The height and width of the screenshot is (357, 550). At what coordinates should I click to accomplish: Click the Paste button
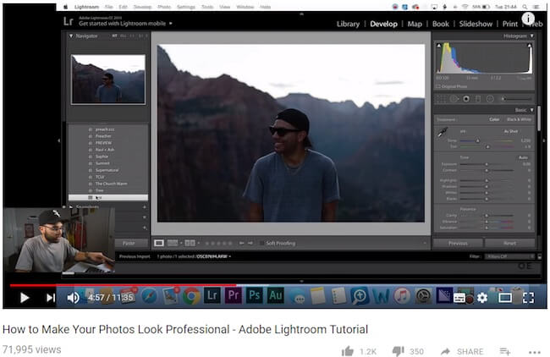129,243
